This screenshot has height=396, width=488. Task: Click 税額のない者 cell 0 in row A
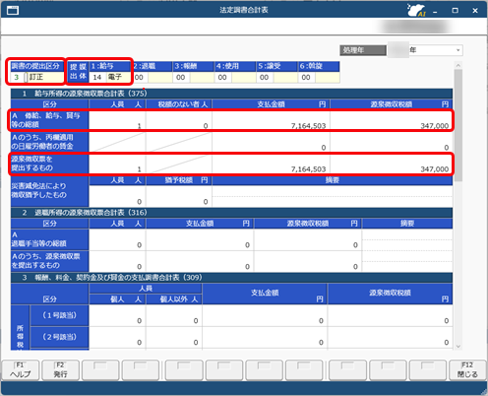179,120
